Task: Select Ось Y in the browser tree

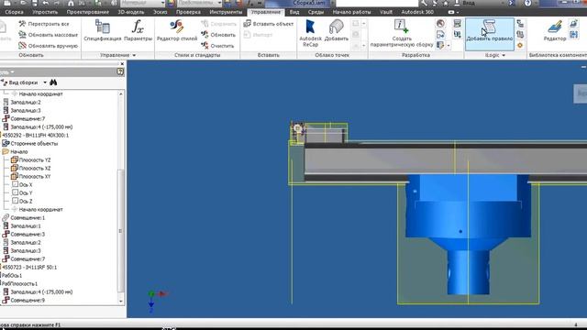Action: pyautogui.click(x=22, y=192)
